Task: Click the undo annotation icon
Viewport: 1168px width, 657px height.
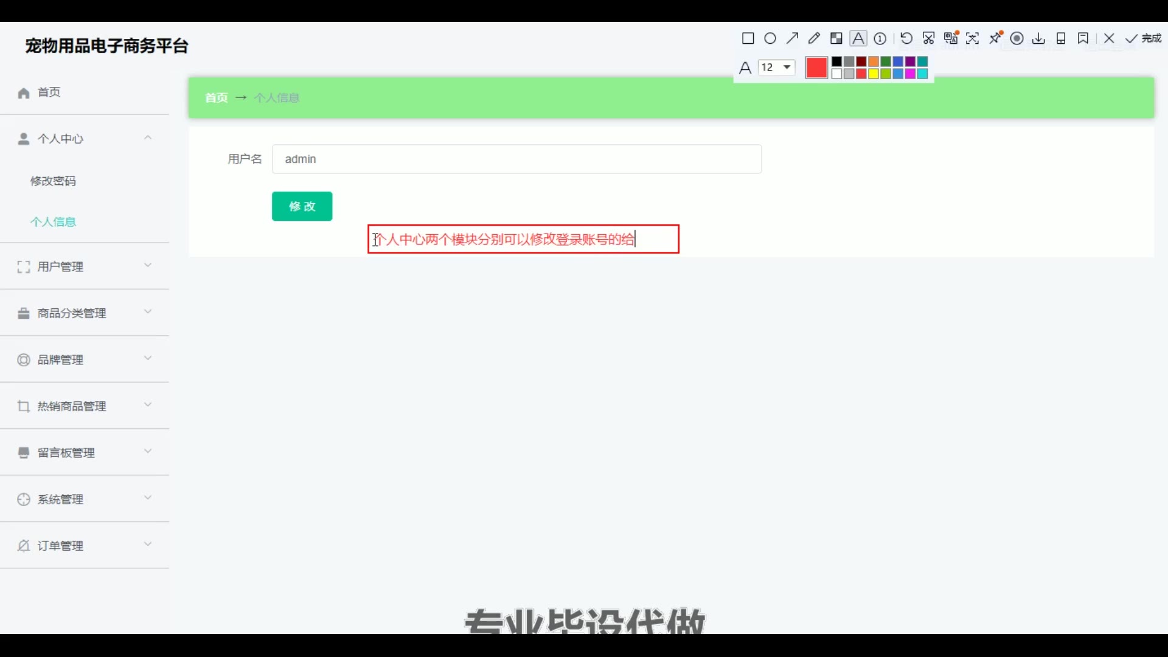Action: pos(906,39)
